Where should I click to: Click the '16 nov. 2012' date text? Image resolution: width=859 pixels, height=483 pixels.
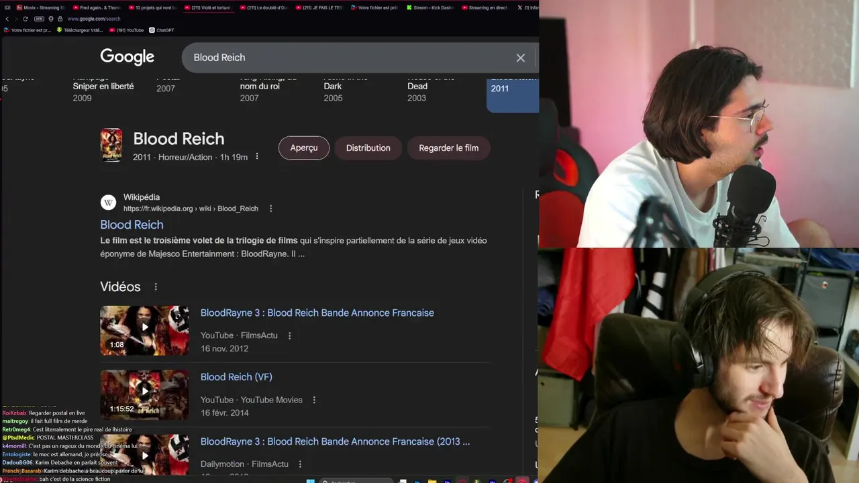tap(224, 349)
